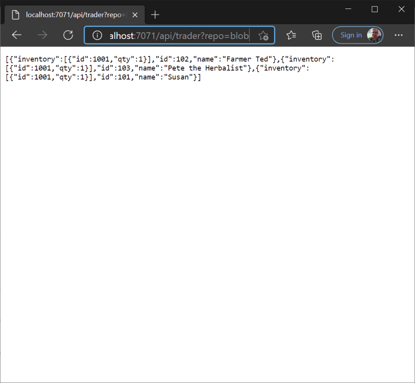This screenshot has width=415, height=383.
Task: Open the Settings and more ellipsis menu
Action: click(x=398, y=35)
